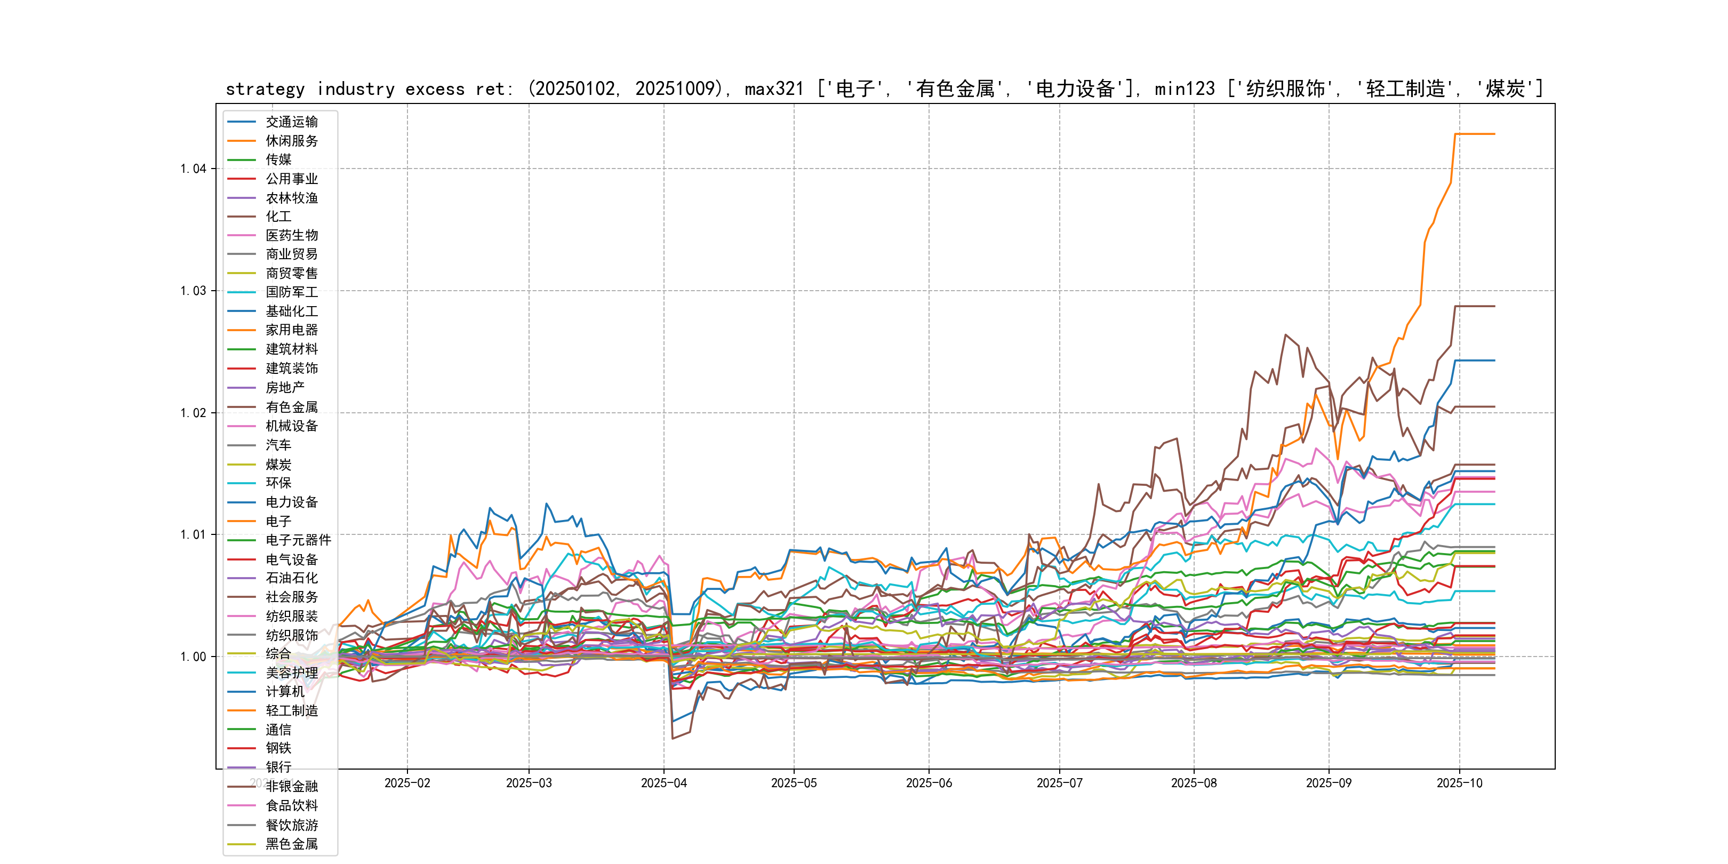Click the 2025-02 x-axis tick label
This screenshot has height=864, width=1728.
[x=407, y=783]
